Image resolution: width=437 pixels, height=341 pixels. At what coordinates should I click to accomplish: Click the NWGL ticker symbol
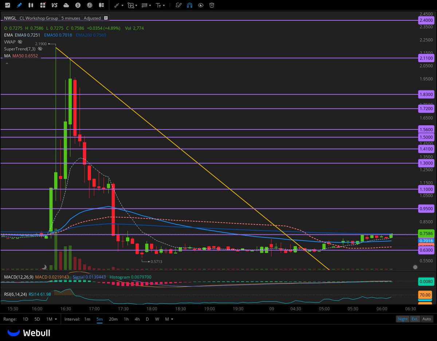(x=10, y=18)
